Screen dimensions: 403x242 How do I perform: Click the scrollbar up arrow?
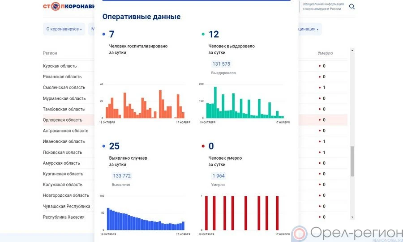[352, 51]
